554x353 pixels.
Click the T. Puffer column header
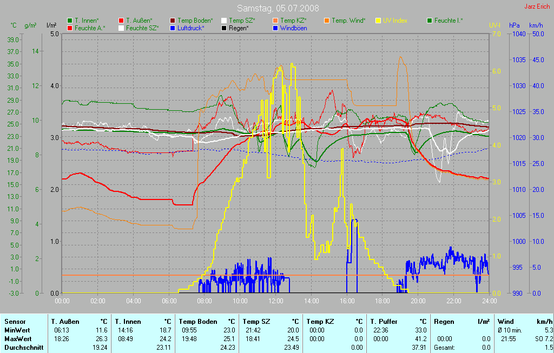[x=384, y=321]
